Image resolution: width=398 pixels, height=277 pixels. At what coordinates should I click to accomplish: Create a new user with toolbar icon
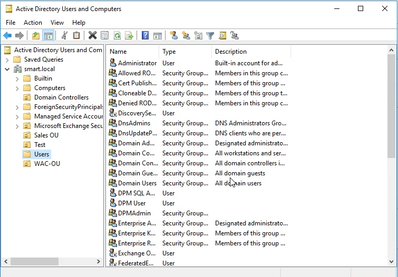pos(174,36)
